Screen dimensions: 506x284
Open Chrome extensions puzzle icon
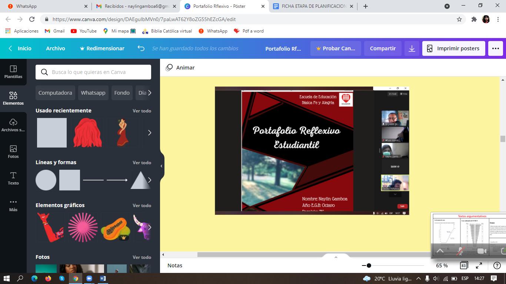(x=474, y=19)
